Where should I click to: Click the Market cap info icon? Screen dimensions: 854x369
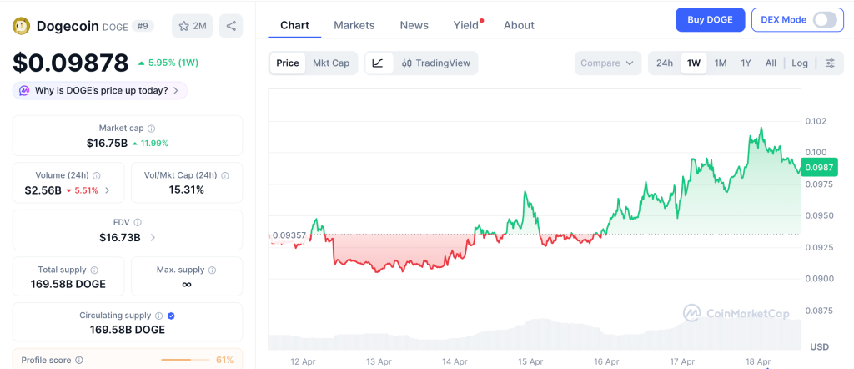point(151,129)
